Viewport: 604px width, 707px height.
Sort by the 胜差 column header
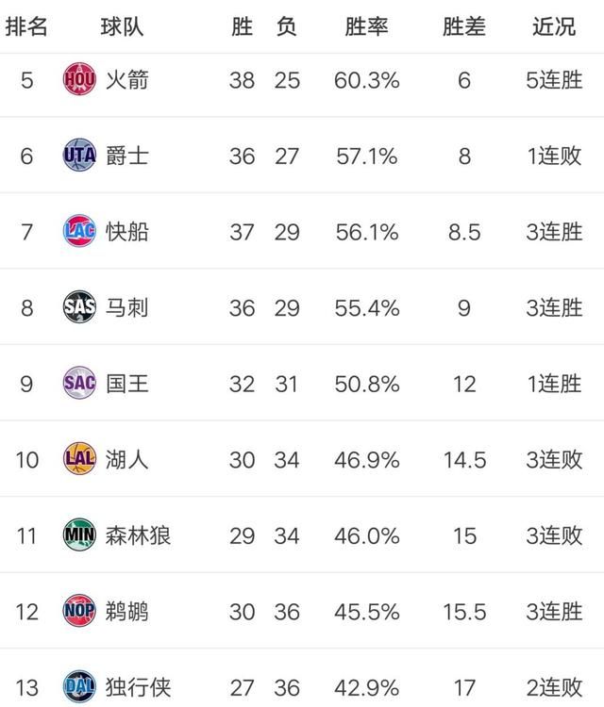(x=463, y=26)
